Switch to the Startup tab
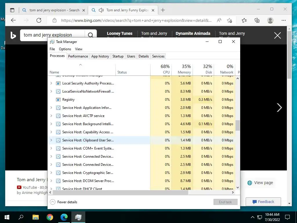This screenshot has width=297, height=223. click(x=118, y=56)
